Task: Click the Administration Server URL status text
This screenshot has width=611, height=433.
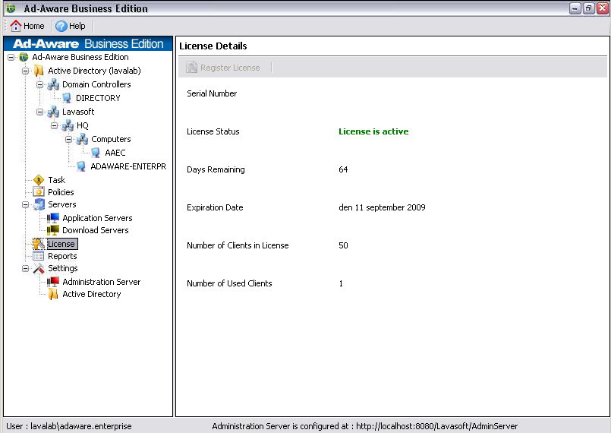Action: click(x=365, y=426)
